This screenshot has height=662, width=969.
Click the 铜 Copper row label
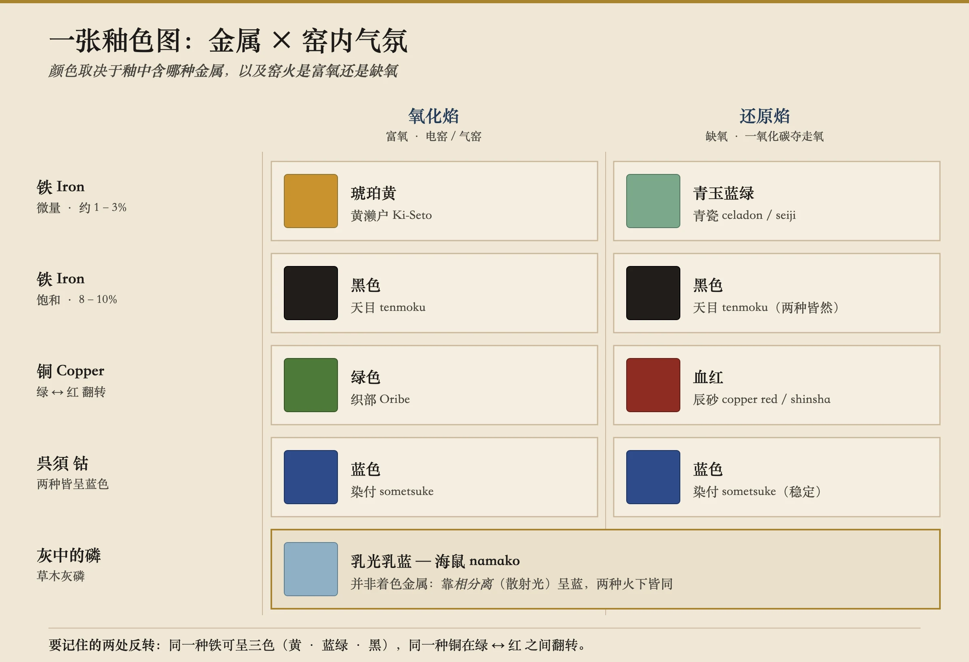[70, 371]
